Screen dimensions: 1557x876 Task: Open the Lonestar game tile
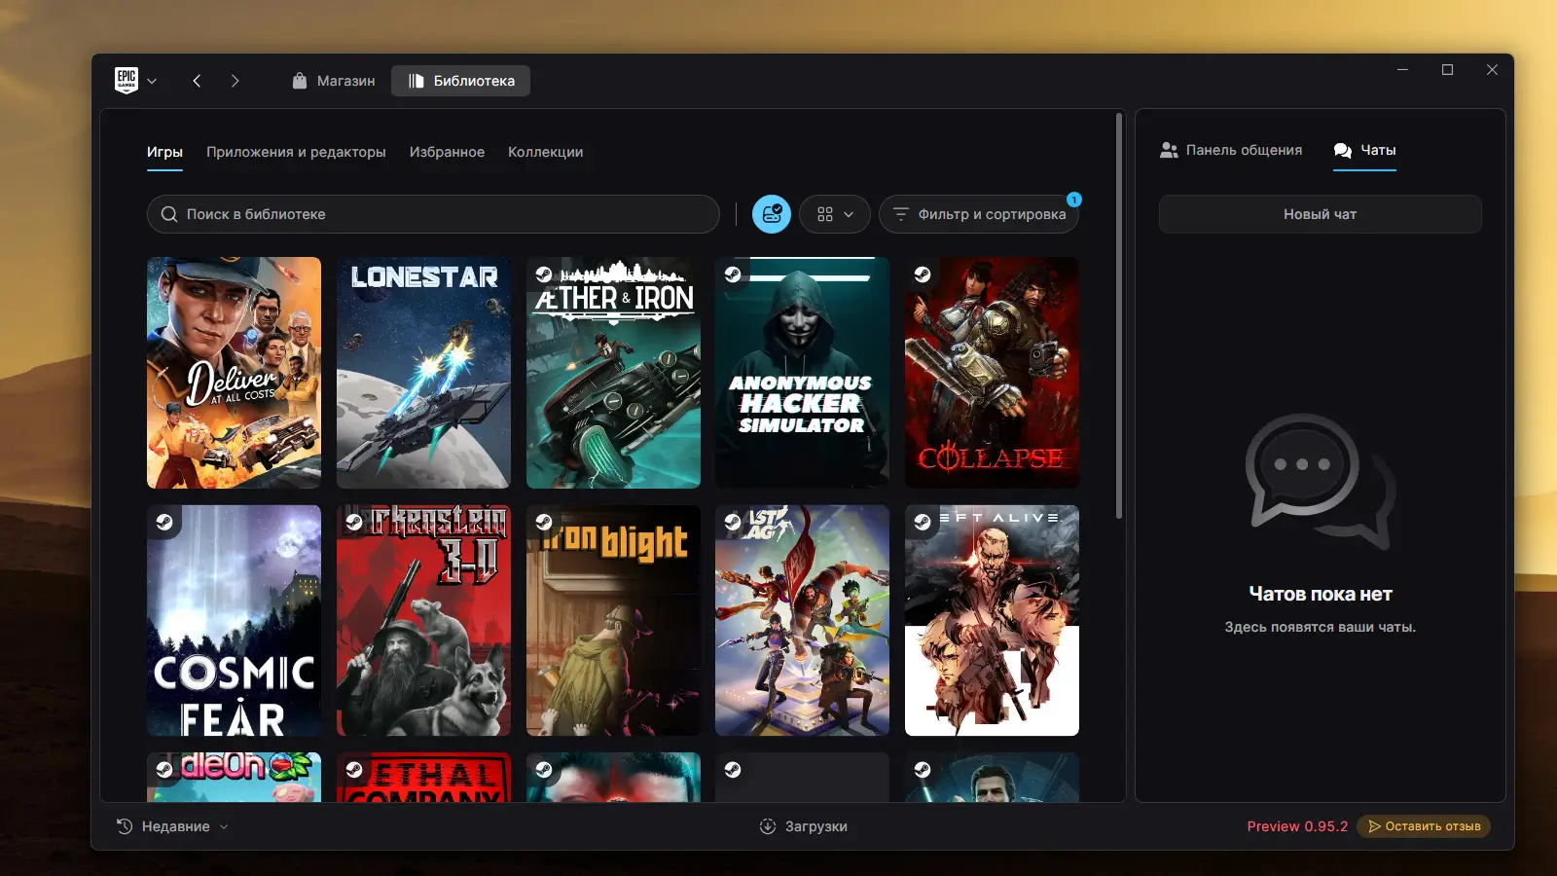coord(423,373)
